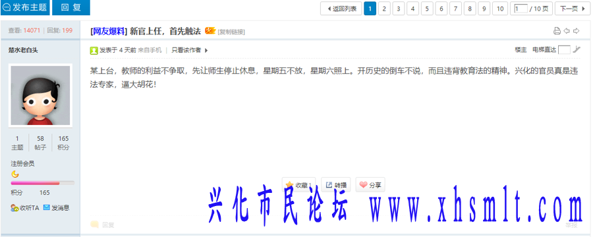Go to previous thread left arrow icon
Image resolution: width=593 pixels, height=237 pixels.
567,31
